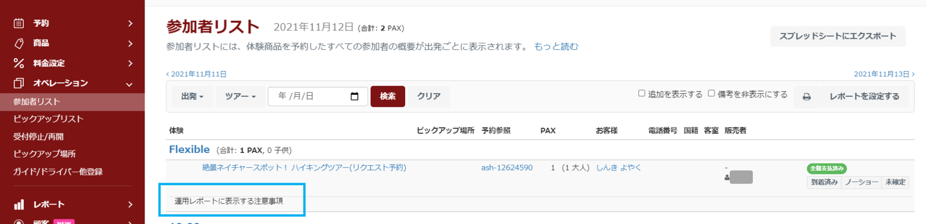Image resolution: width=926 pixels, height=224 pixels.
Task: Select 受付停止/再開 from the sidebar
Action: point(39,137)
